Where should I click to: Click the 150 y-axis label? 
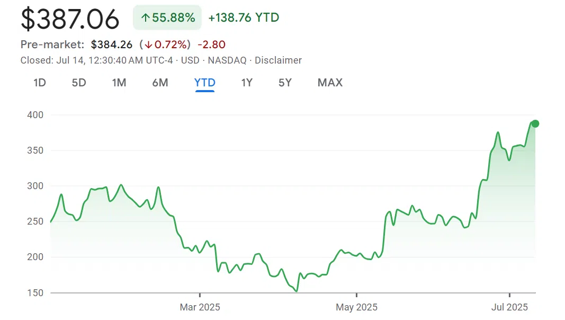tap(35, 293)
